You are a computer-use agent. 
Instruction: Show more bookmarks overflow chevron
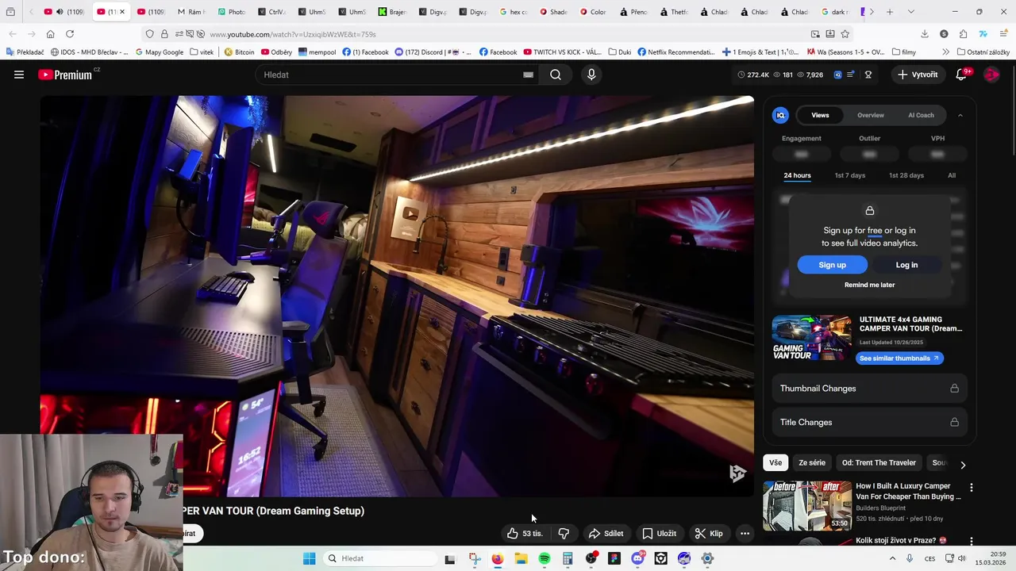[x=945, y=52]
